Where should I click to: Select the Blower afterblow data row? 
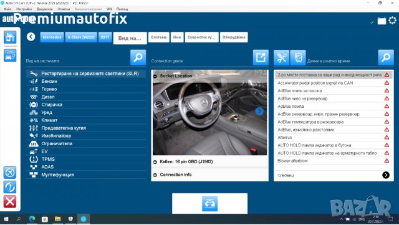point(334,161)
